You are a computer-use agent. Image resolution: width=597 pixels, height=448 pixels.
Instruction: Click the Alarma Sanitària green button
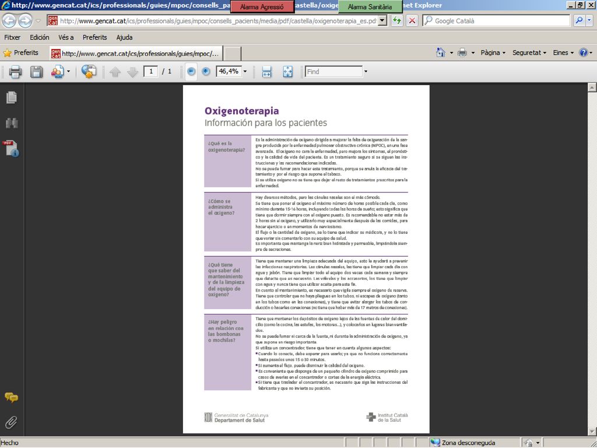click(x=370, y=7)
